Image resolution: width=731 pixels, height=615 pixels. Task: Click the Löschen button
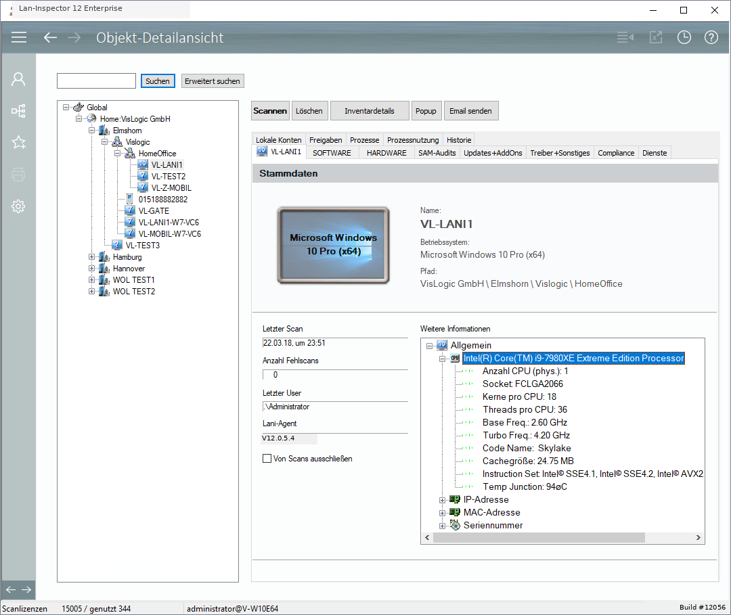coord(309,111)
